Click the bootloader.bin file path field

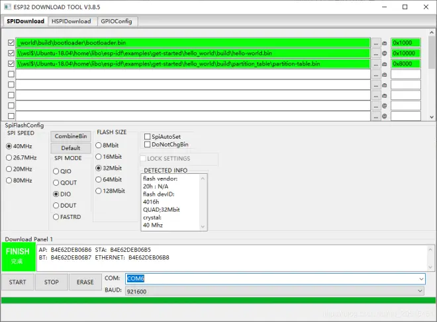coord(193,43)
